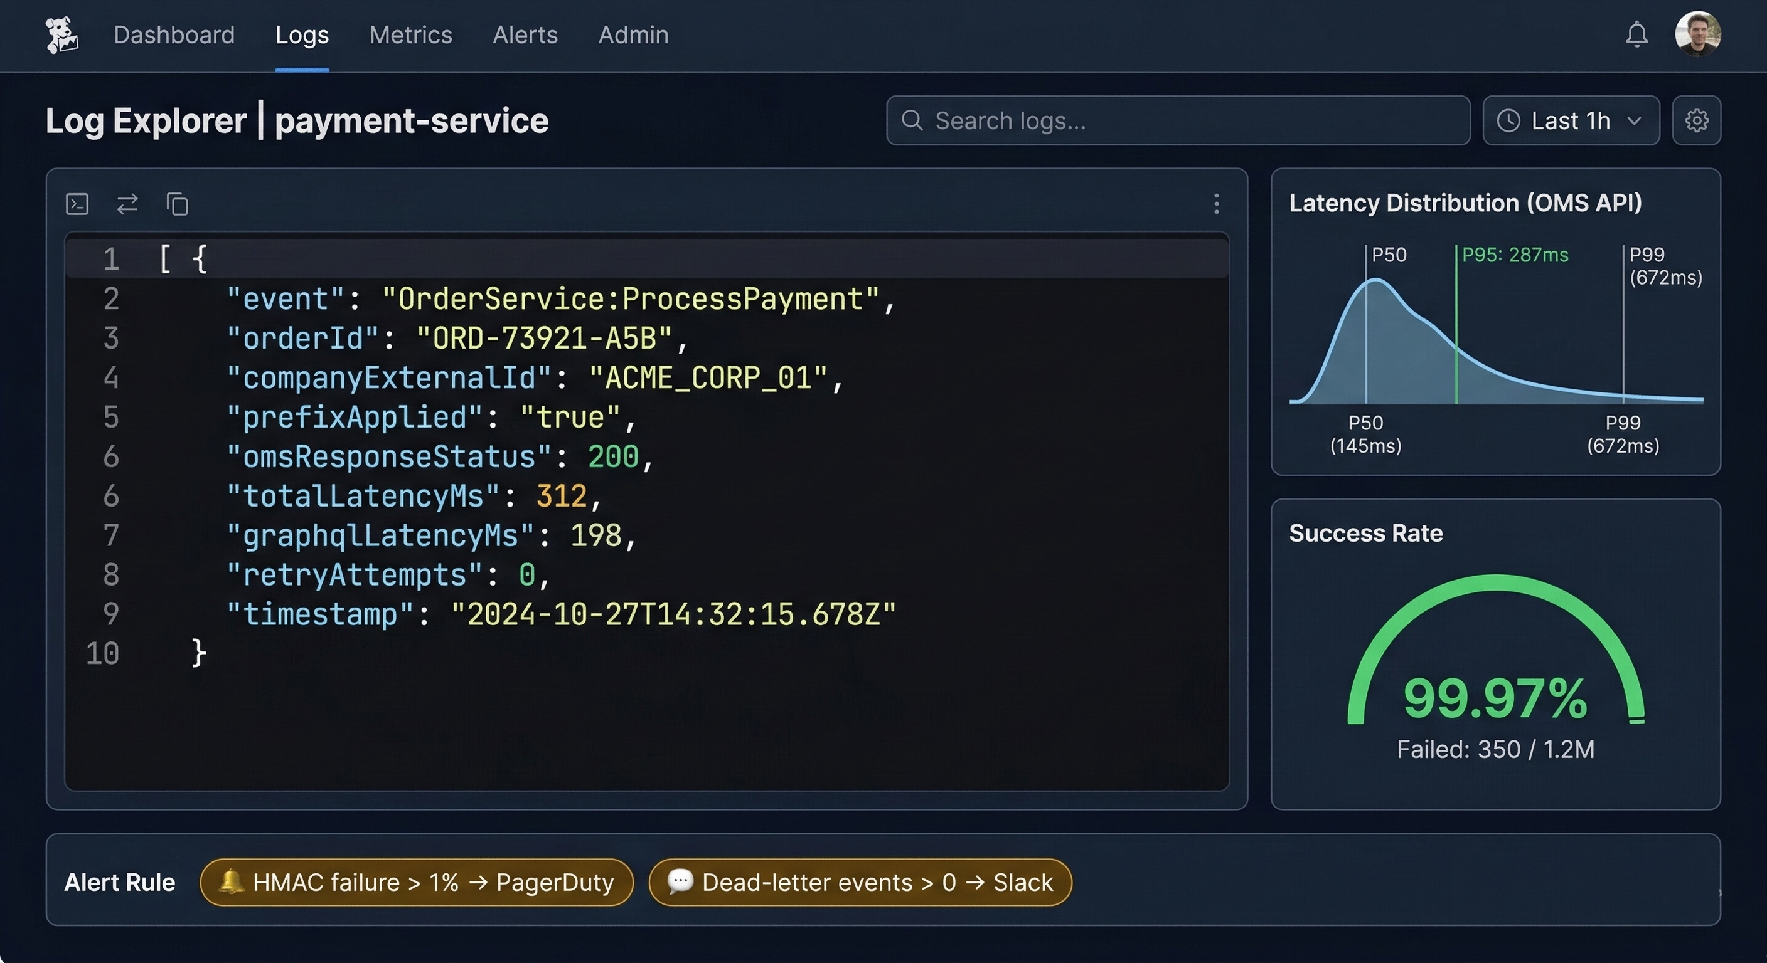
Task: Click the terminal view icon
Action: [x=77, y=204]
